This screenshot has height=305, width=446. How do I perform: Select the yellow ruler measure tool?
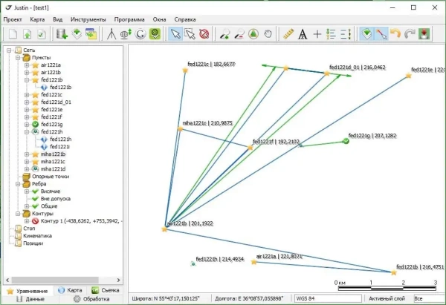(288, 34)
